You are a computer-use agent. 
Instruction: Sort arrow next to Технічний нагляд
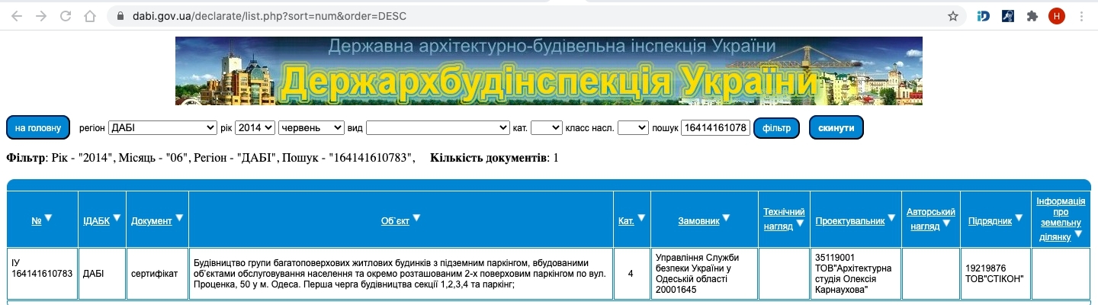pyautogui.click(x=800, y=223)
